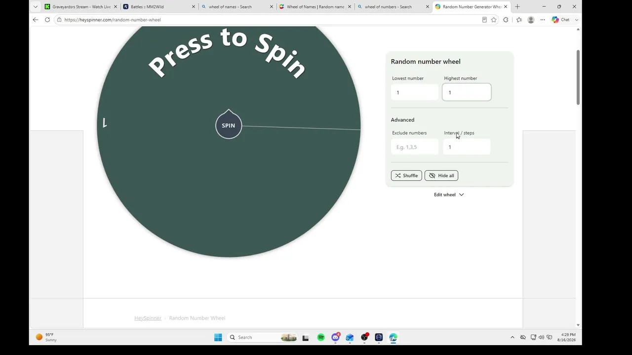The height and width of the screenshot is (355, 632).
Task: Open Outlook from the taskbar
Action: (x=350, y=337)
